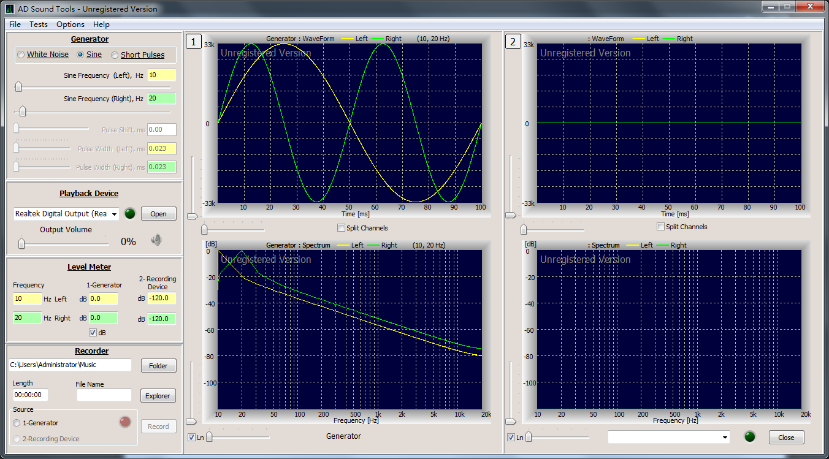Image resolution: width=829 pixels, height=459 pixels.
Task: Click the 1-Generator Right dB value field
Action: click(x=103, y=318)
